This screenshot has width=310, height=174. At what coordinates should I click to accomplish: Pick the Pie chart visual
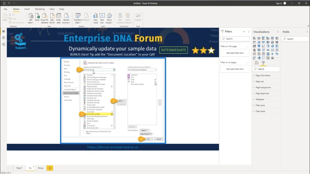point(268,46)
